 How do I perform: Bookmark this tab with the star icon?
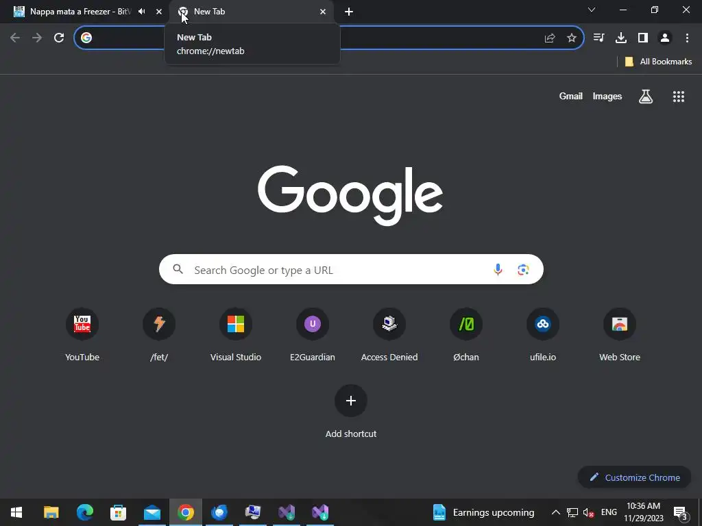[572, 38]
